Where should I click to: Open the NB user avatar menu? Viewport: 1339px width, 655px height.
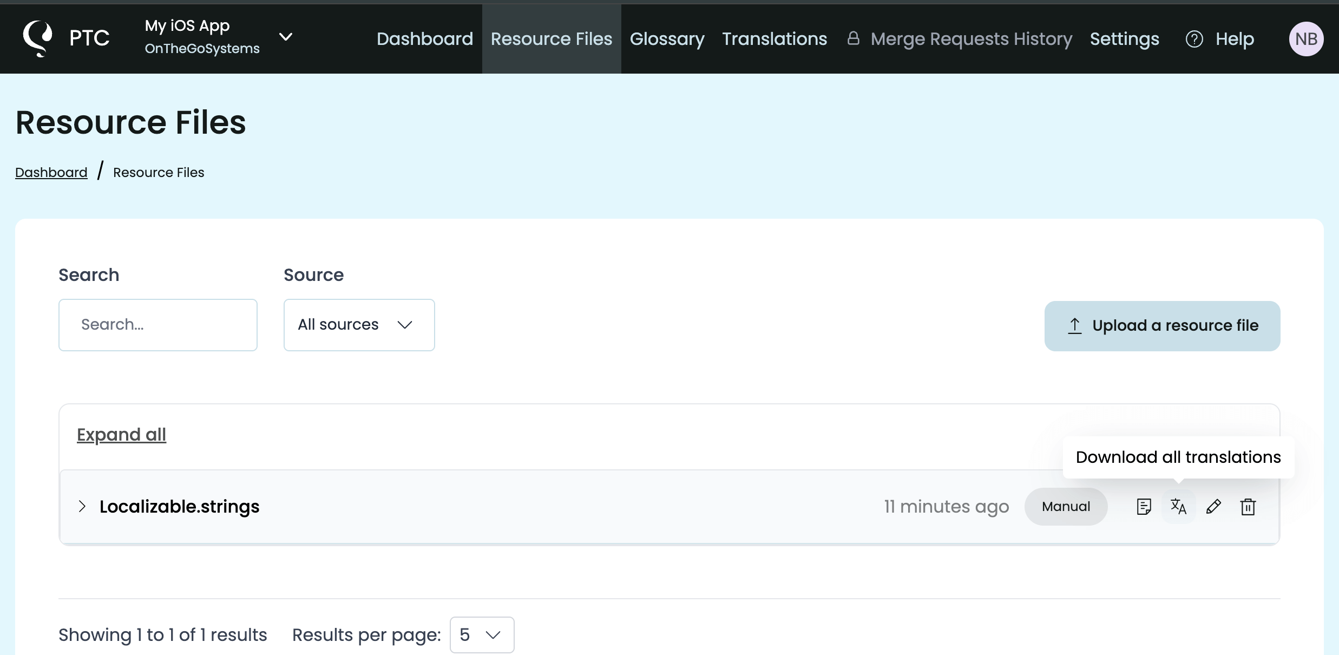1306,39
